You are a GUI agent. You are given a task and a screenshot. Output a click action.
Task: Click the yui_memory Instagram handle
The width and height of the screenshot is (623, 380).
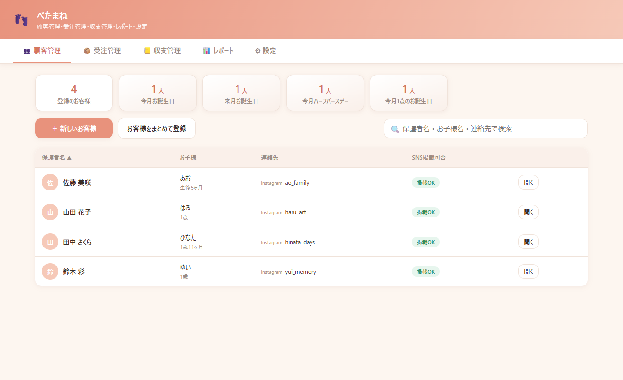click(301, 272)
